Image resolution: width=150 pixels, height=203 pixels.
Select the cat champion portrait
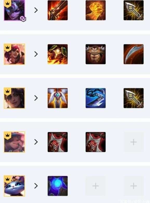click(x=14, y=186)
